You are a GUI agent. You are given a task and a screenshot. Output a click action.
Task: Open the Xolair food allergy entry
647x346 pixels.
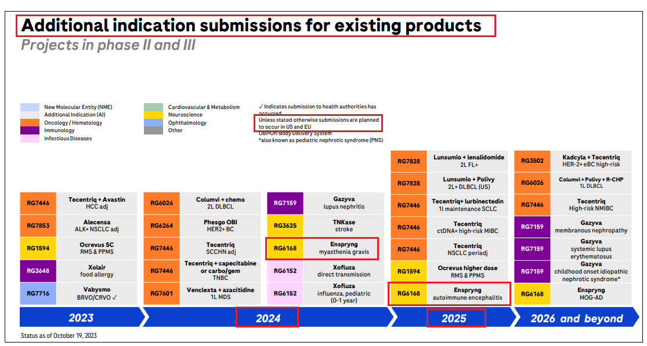coord(97,271)
